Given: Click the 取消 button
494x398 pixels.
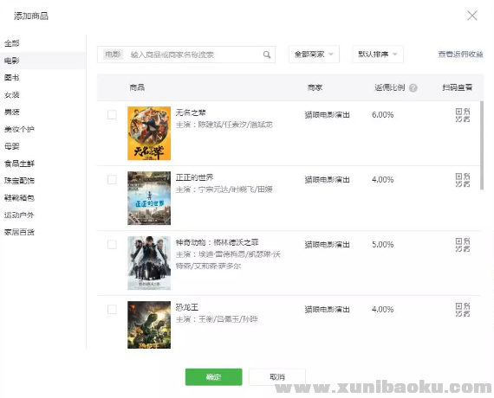Looking at the screenshot, I should tap(277, 377).
